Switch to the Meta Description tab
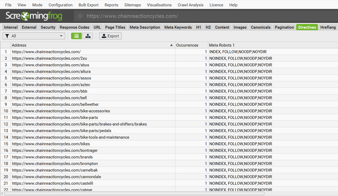The image size is (338, 196). tap(145, 27)
